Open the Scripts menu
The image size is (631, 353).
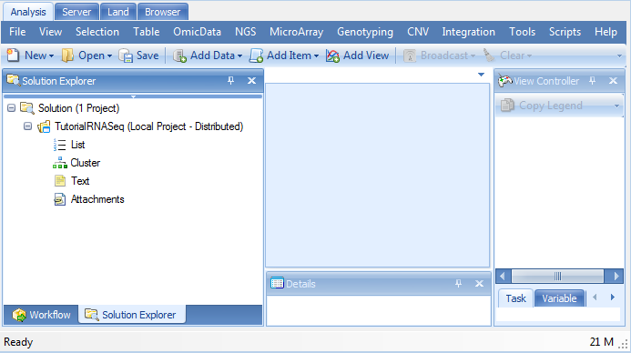tap(565, 32)
